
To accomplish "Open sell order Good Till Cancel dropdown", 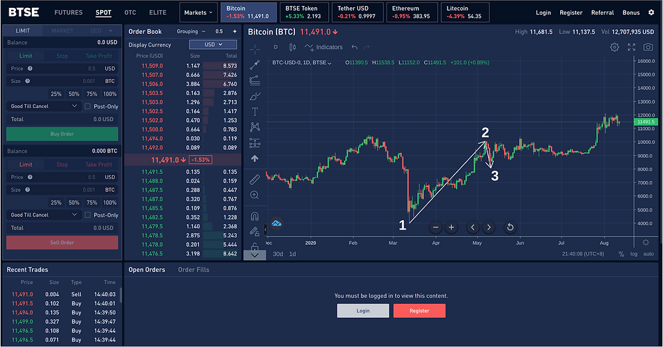I will coord(44,215).
